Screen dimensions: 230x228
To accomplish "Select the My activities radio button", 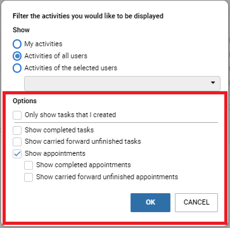I will click(x=17, y=44).
